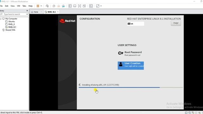Open the power options dropdown beside Pause
203x114 pixels.
pyautogui.click(x=41, y=6)
